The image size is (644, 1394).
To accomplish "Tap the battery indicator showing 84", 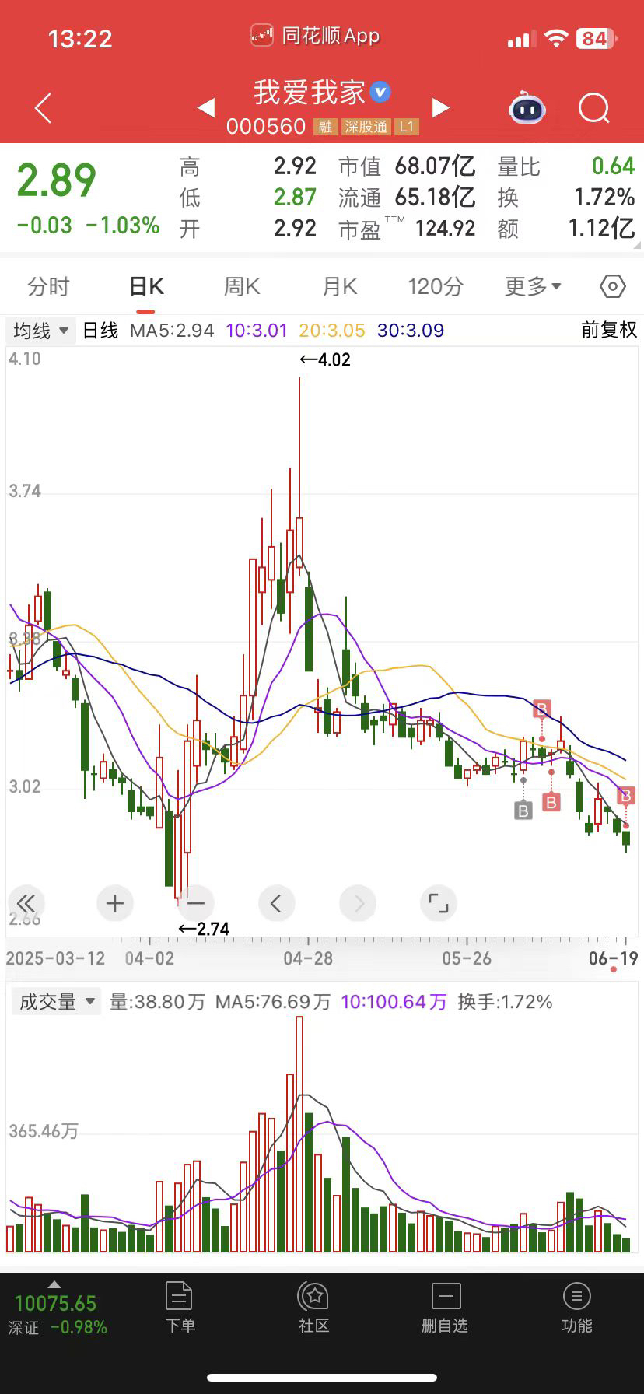I will pyautogui.click(x=596, y=39).
